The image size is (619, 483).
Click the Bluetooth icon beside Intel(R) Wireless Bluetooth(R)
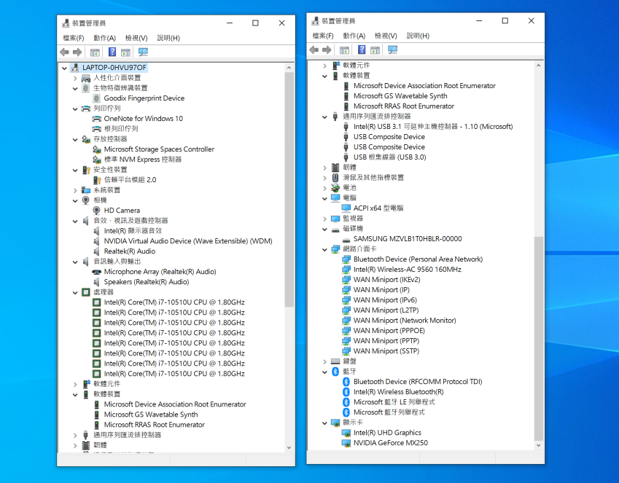[x=346, y=392]
